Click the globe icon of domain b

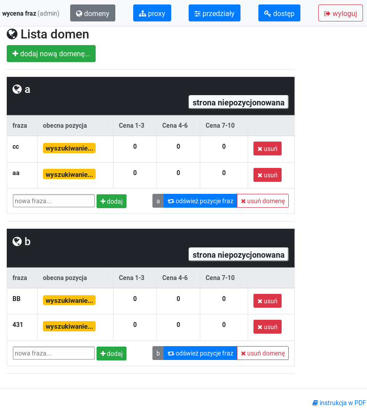click(17, 242)
